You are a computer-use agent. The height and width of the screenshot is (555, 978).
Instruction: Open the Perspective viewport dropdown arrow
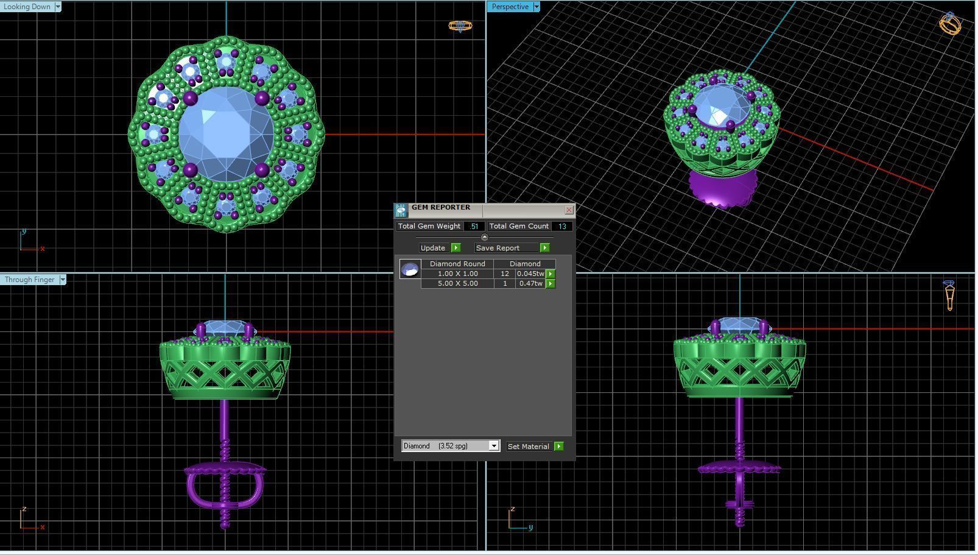[536, 7]
